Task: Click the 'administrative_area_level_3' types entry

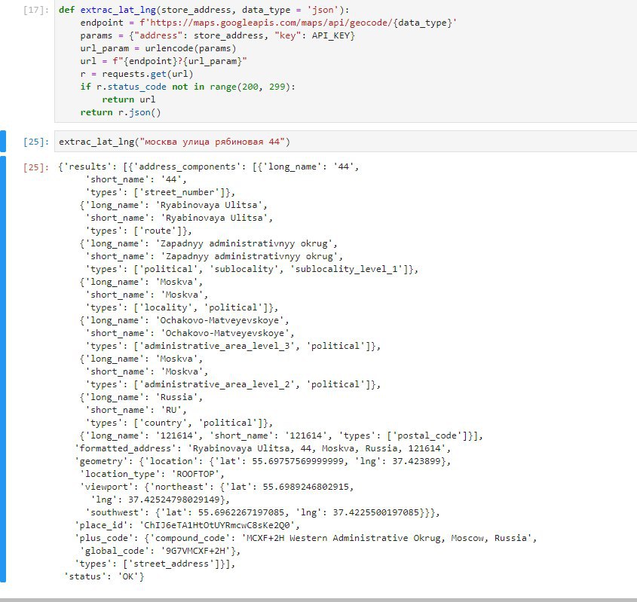Action: pos(217,346)
